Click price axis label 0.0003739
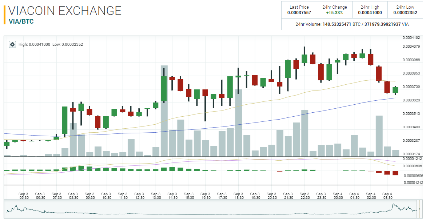Screen dimensions: 426x221 [411, 87]
